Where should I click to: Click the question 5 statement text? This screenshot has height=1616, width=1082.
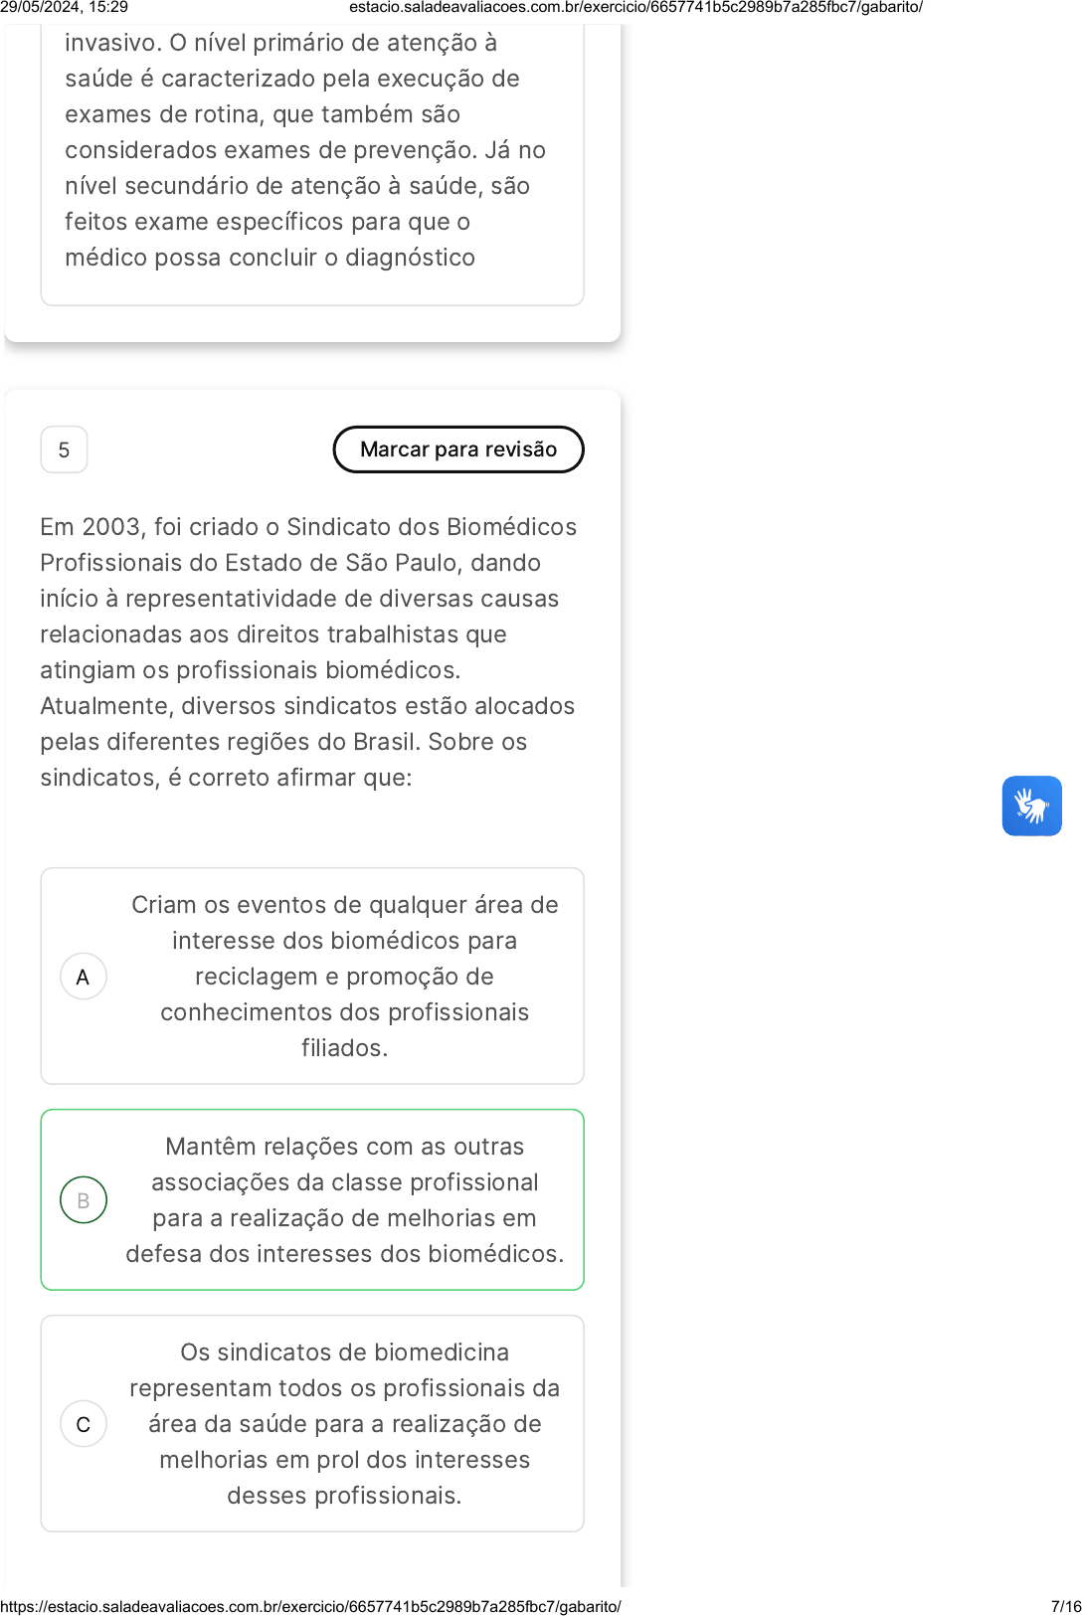(310, 652)
